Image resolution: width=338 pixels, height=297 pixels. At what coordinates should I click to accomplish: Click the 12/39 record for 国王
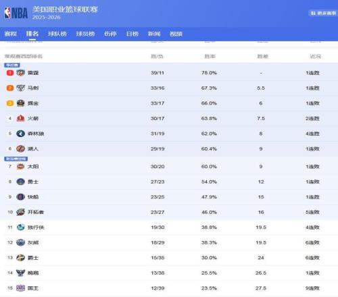point(158,288)
